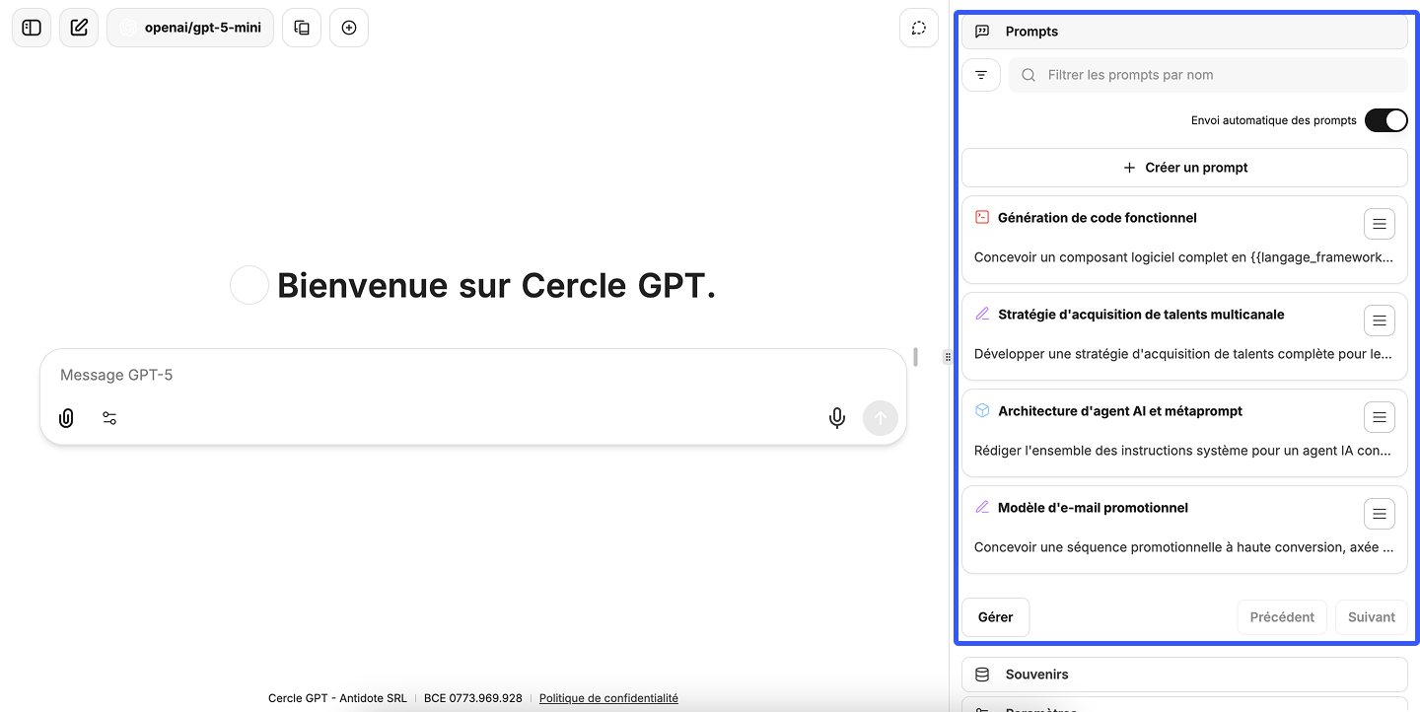Click 'Créer un prompt' button
The image size is (1420, 712).
coord(1184,168)
